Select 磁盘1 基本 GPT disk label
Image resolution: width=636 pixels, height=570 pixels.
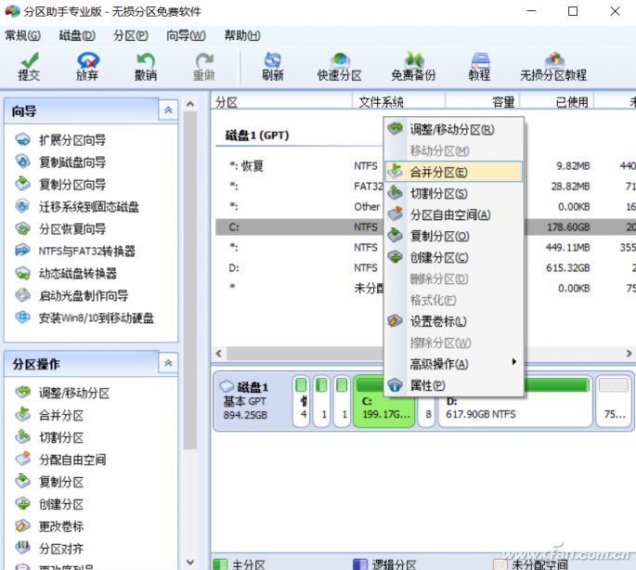(252, 401)
